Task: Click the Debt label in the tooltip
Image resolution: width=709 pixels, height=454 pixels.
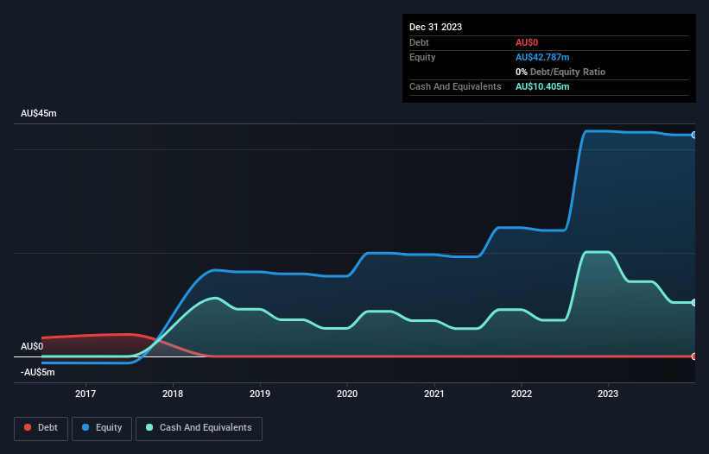Action: click(419, 42)
